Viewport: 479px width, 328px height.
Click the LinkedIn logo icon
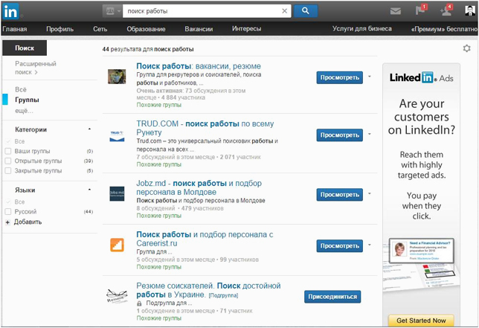(x=10, y=12)
